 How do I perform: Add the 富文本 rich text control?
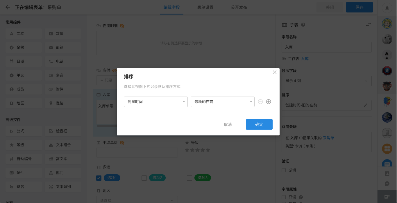[63, 159]
